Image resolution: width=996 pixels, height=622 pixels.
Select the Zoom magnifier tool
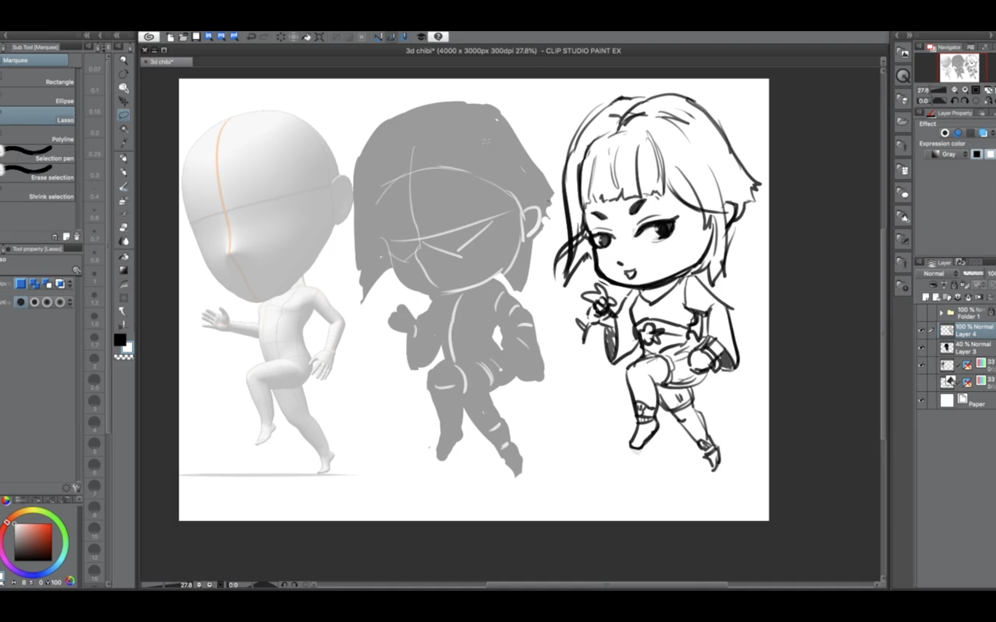pos(123,60)
